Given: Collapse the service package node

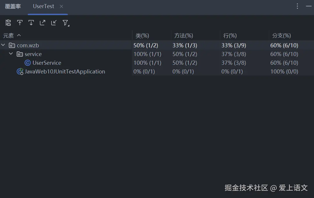Looking at the screenshot, I should click(x=11, y=54).
